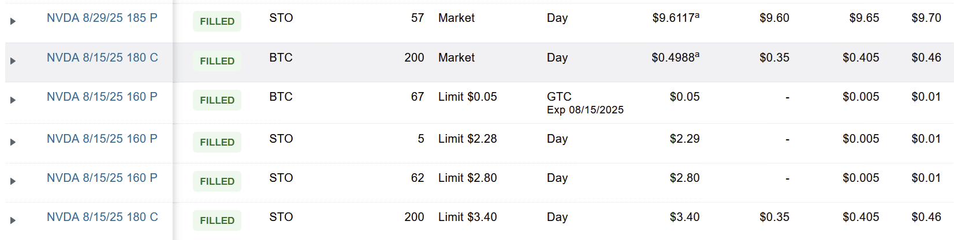Expand the BTC 200 NVDA 180 C market order

(13, 61)
